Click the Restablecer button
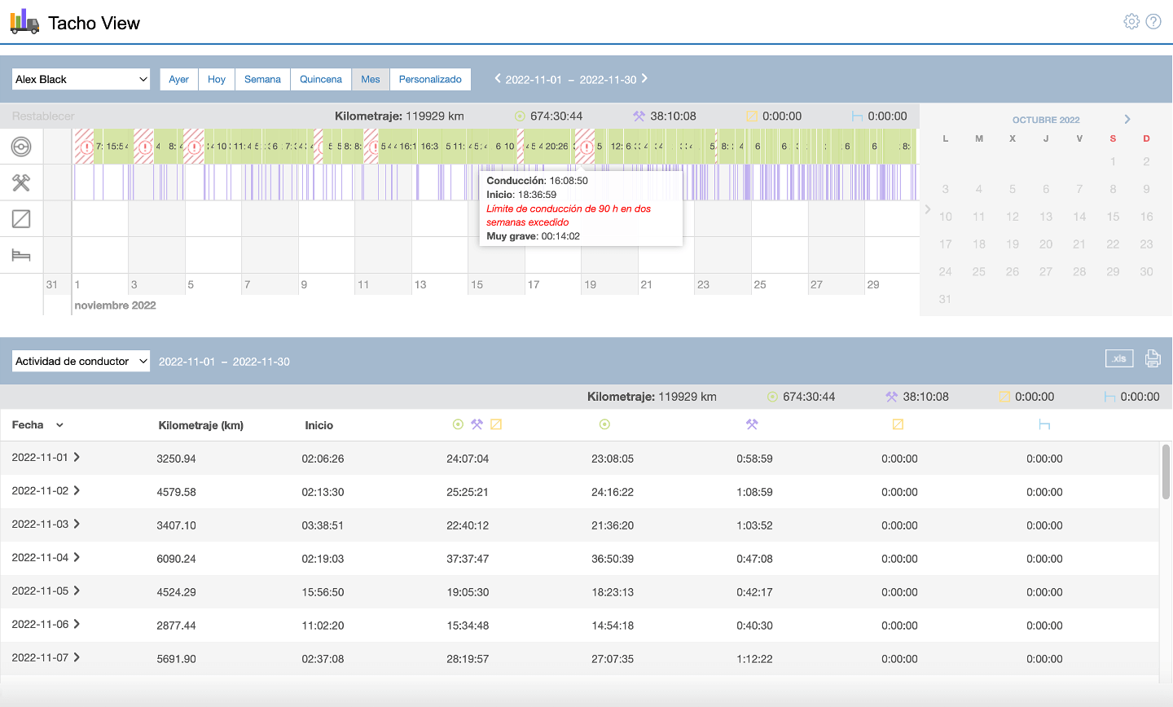Screen dimensions: 1173x707 (43, 116)
